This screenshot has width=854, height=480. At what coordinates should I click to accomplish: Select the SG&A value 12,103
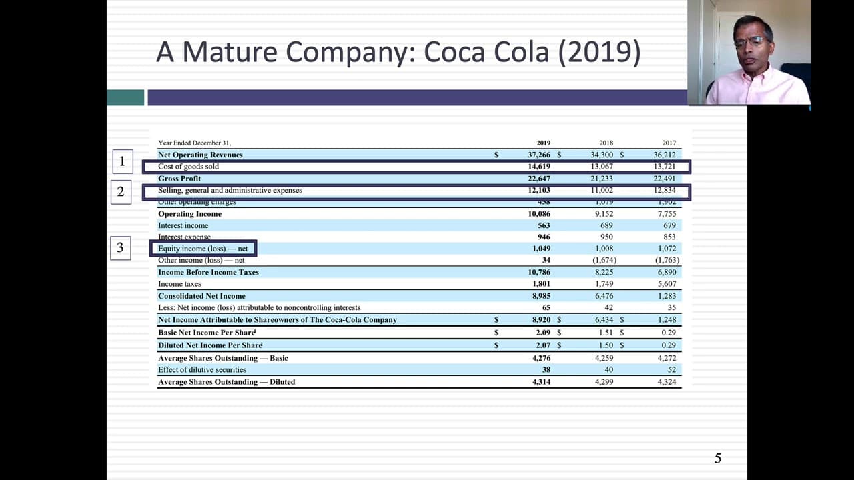539,191
